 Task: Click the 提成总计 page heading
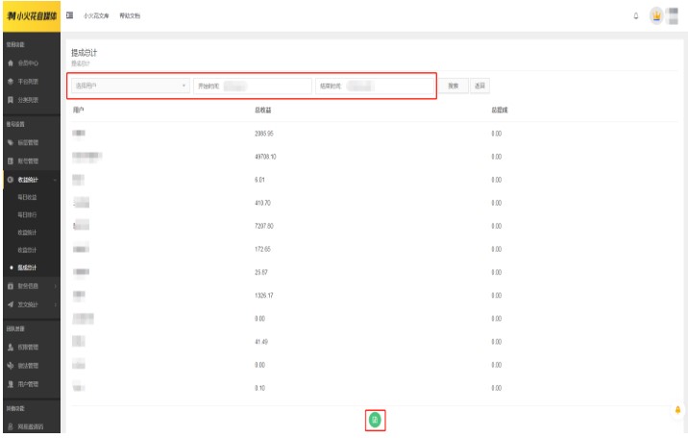[x=84, y=53]
